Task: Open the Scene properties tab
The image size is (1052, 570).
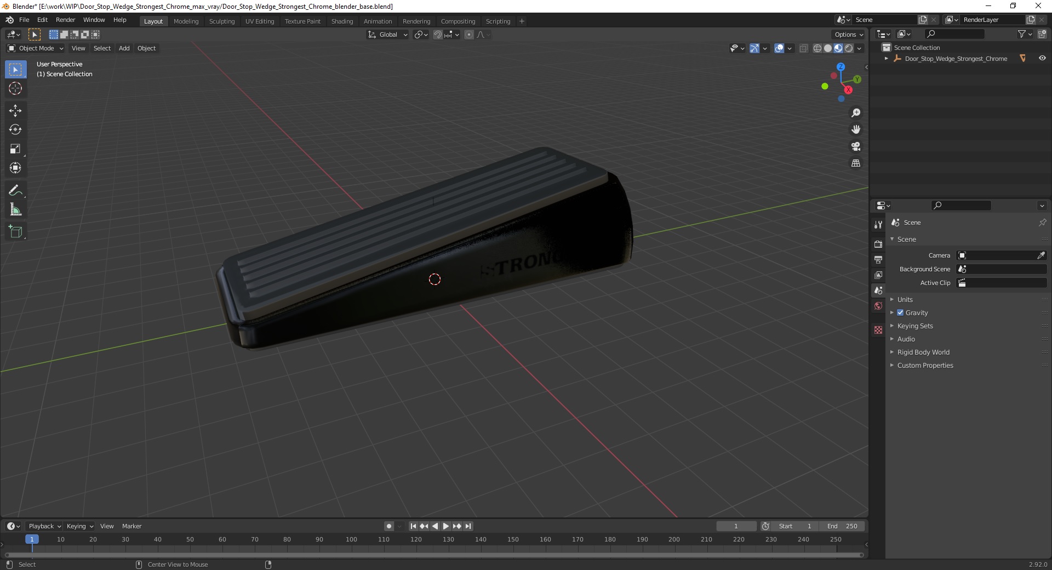Action: tap(878, 290)
